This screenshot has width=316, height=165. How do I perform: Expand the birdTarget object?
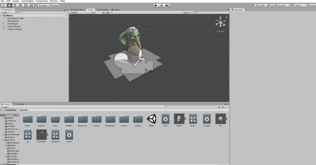coord(3,24)
